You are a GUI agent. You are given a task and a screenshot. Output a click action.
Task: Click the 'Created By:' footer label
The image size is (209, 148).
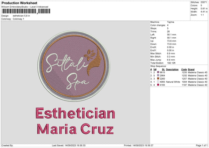point(7,146)
